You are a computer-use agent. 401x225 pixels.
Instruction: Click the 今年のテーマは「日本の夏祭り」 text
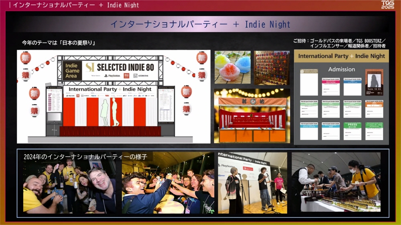(x=59, y=43)
